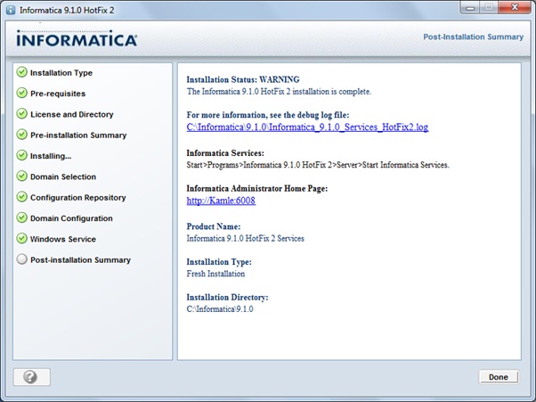Click the Installation Status: WARNING heading
Viewport: 536px width, 402px height.
[243, 79]
